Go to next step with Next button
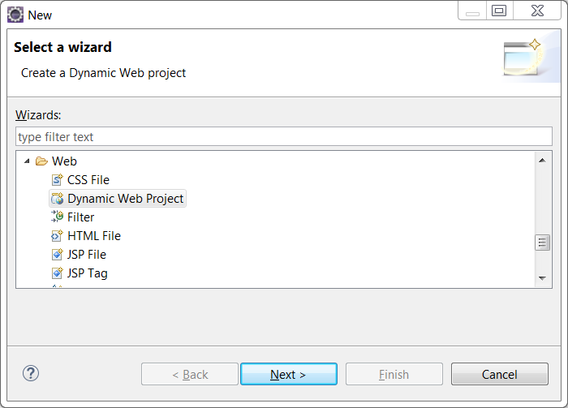 (289, 374)
